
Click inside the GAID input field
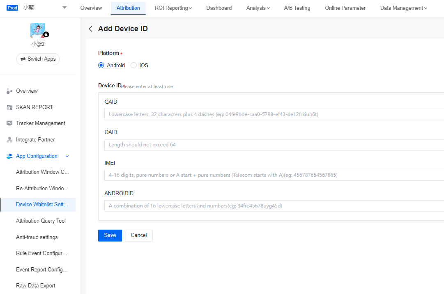point(246,114)
